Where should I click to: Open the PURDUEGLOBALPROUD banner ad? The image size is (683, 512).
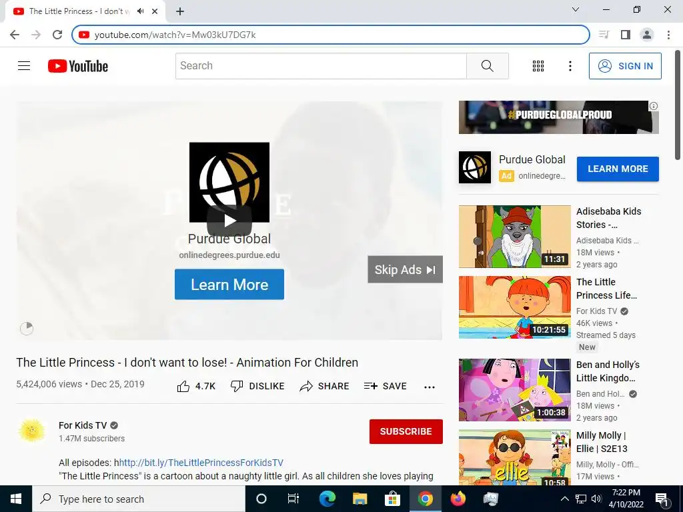point(558,117)
